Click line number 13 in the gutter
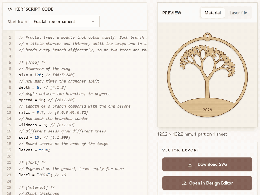 coord(9,112)
